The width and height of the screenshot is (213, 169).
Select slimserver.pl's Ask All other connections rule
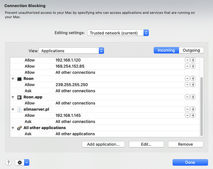[x=105, y=122]
